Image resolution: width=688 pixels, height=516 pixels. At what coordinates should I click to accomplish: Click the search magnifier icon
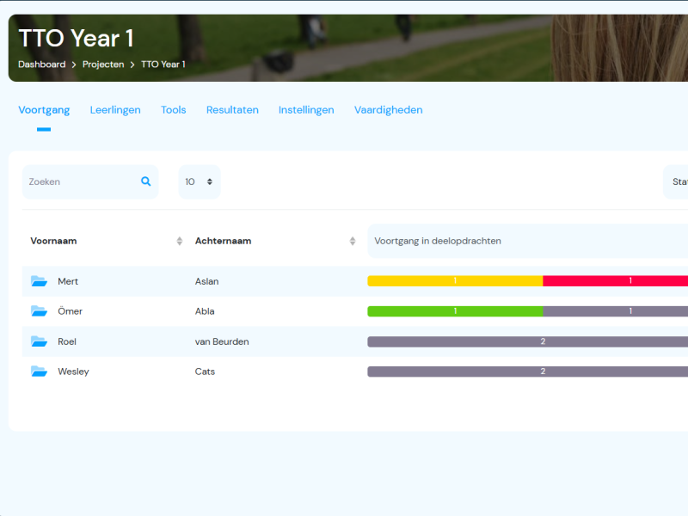(x=145, y=181)
